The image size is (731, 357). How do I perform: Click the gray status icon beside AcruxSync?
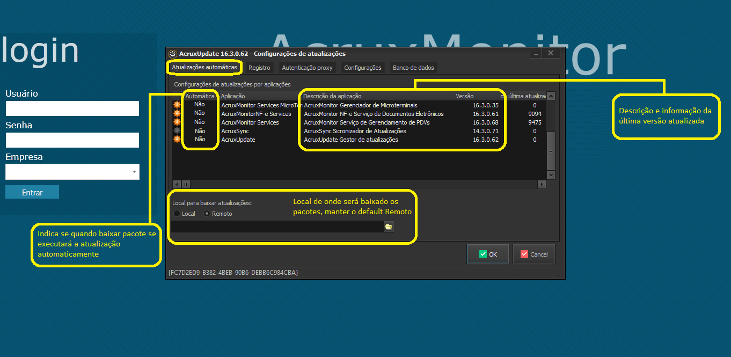click(x=177, y=130)
